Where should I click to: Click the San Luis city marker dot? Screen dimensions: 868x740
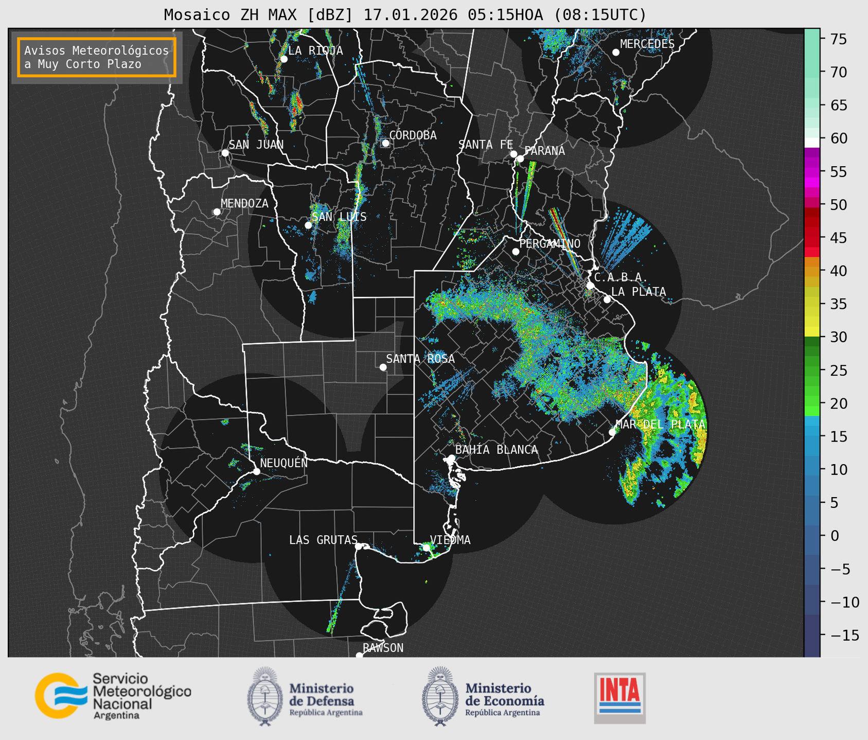pyautogui.click(x=308, y=225)
